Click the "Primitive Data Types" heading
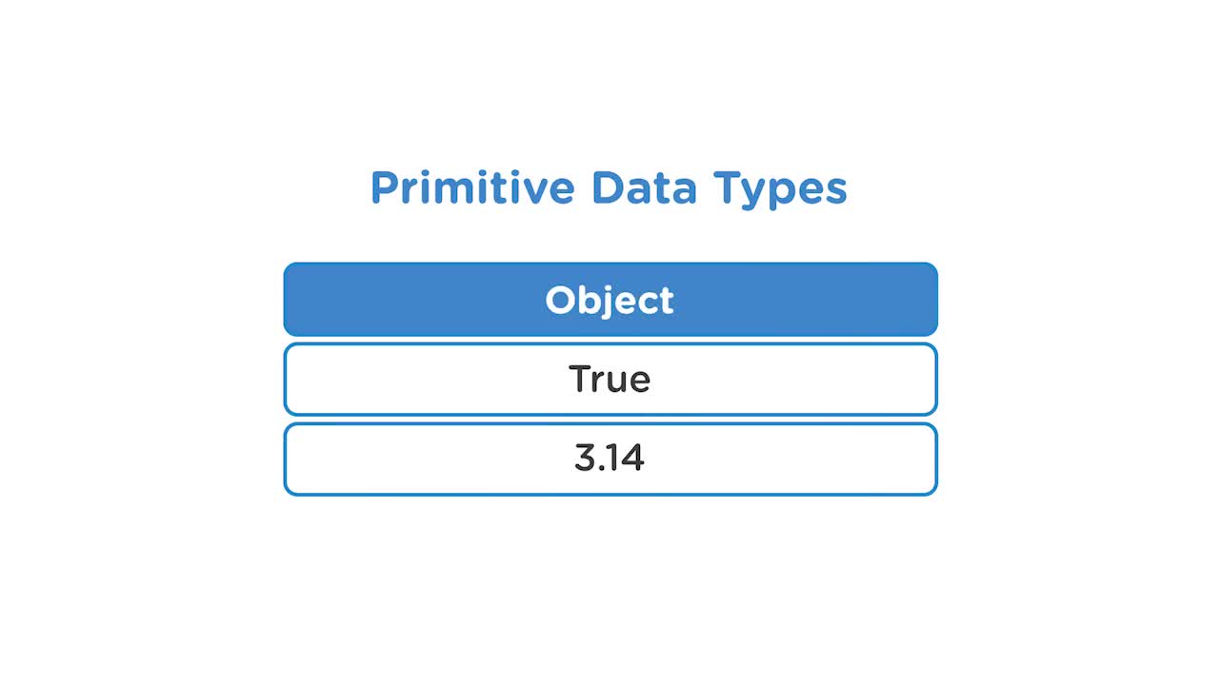This screenshot has height=685, width=1219. (609, 187)
